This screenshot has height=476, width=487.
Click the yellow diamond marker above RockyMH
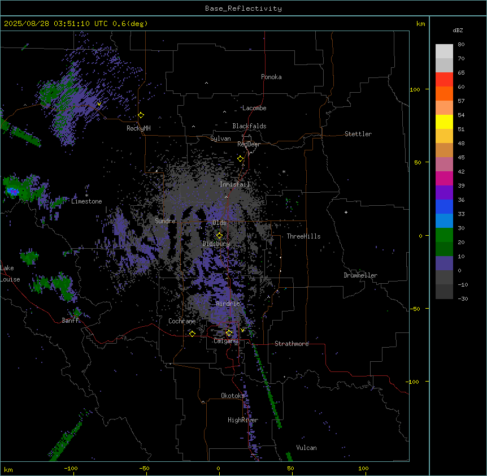click(141, 115)
